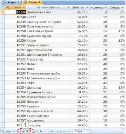Click the ID 10256 for Томатный соус
This screenshot has width=126, height=134.
coord(15,116)
